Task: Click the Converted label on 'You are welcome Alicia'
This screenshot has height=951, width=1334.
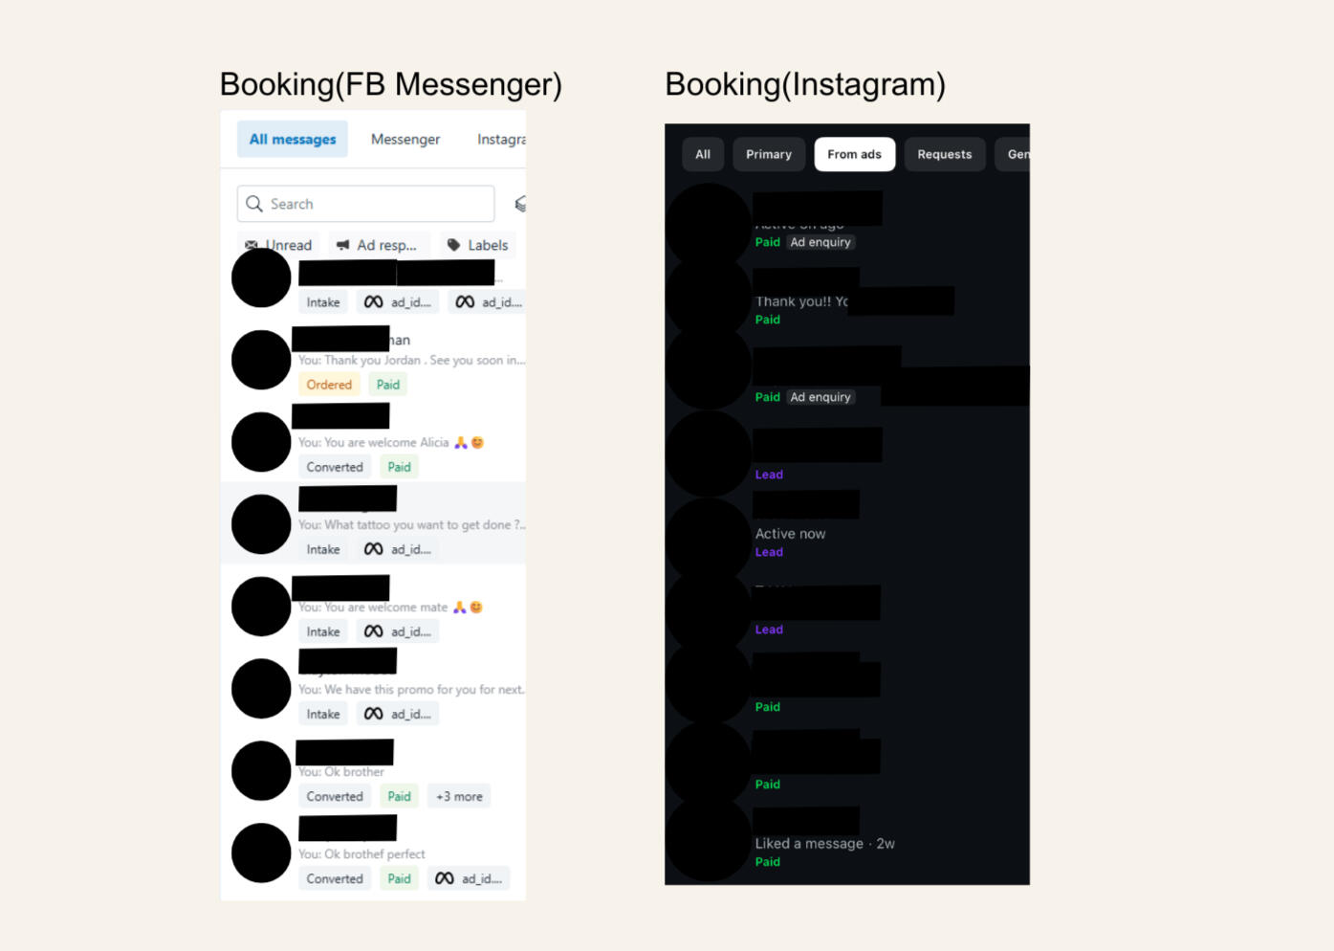Action: coord(335,467)
